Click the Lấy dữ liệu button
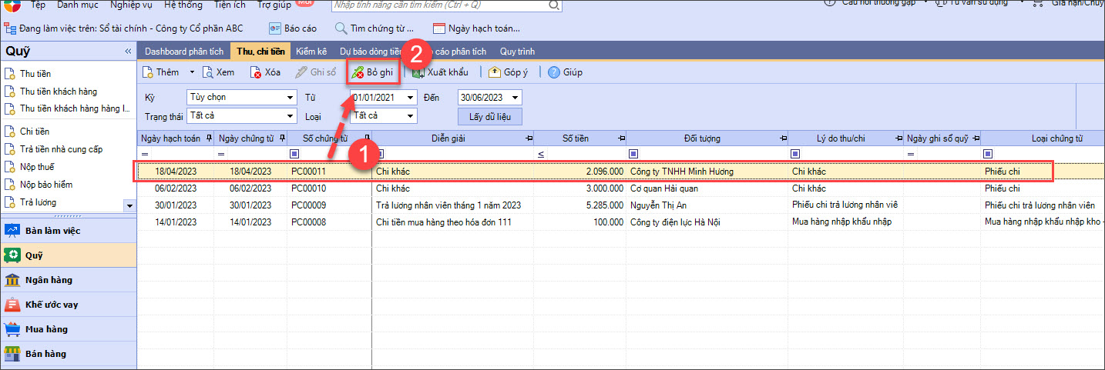The height and width of the screenshot is (370, 1105). (490, 117)
